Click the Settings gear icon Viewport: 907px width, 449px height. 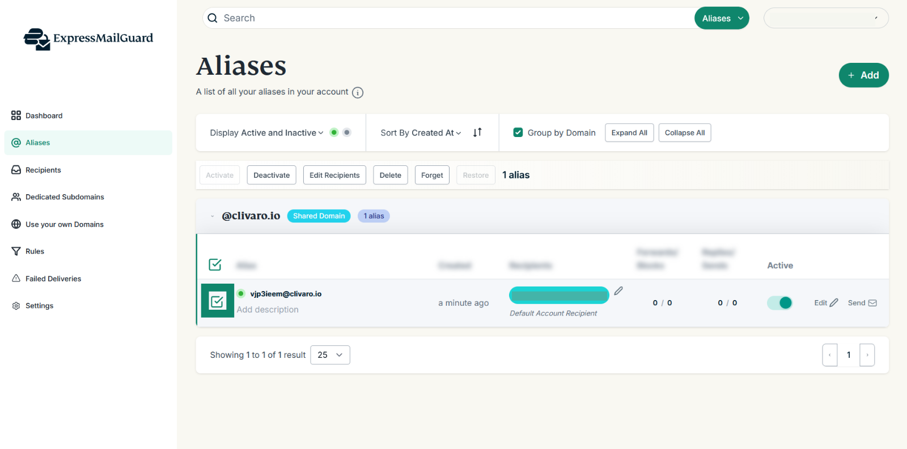16,306
